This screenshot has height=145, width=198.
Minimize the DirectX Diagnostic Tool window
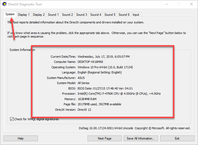click(167, 4)
